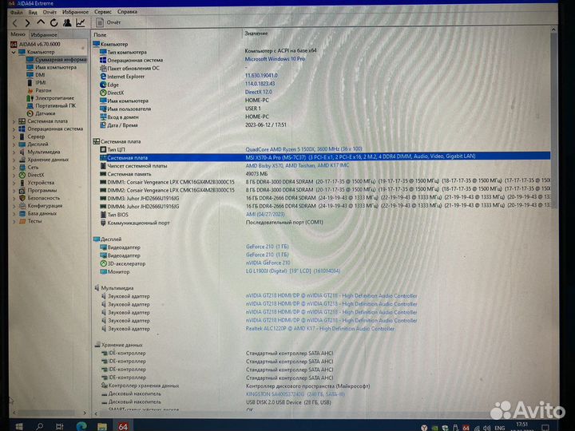This screenshot has height=431, width=575.
Task: Open the Файл menu
Action: pyautogui.click(x=17, y=12)
